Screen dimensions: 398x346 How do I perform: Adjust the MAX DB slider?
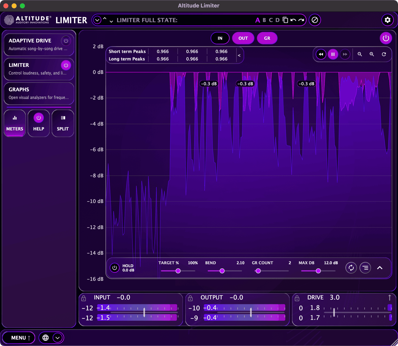tap(318, 271)
